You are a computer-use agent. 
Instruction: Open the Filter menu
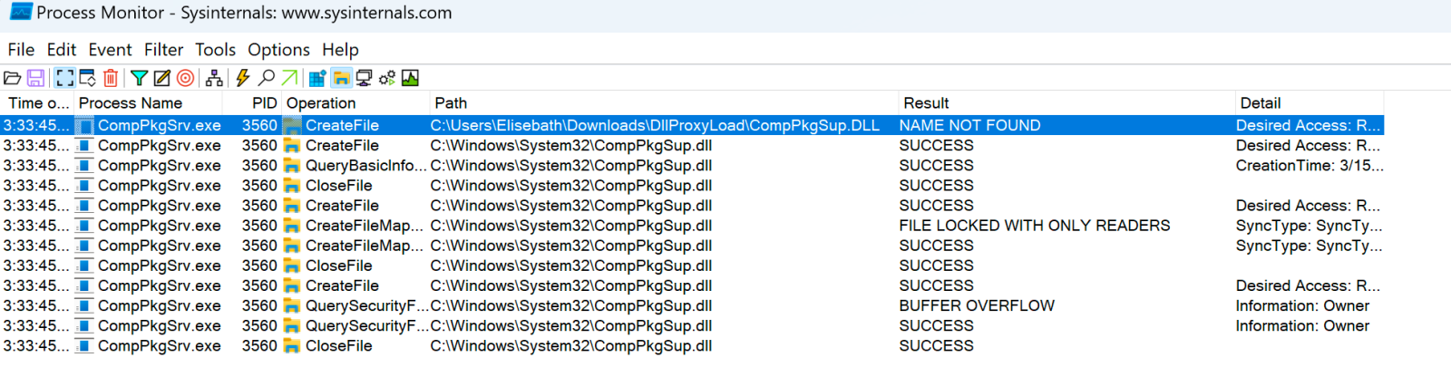pos(163,50)
